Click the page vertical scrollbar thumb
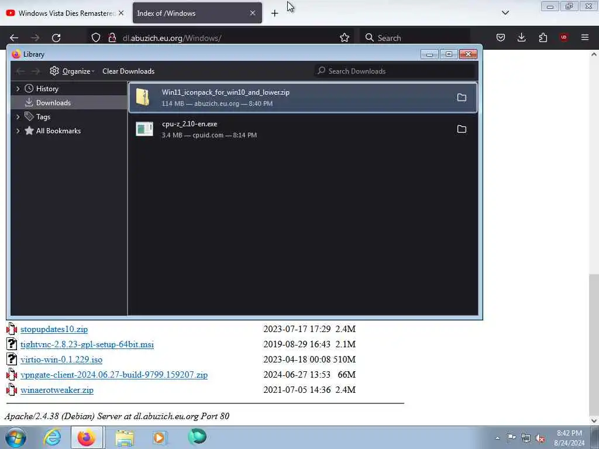Screen dimensions: 599x449 (594, 344)
